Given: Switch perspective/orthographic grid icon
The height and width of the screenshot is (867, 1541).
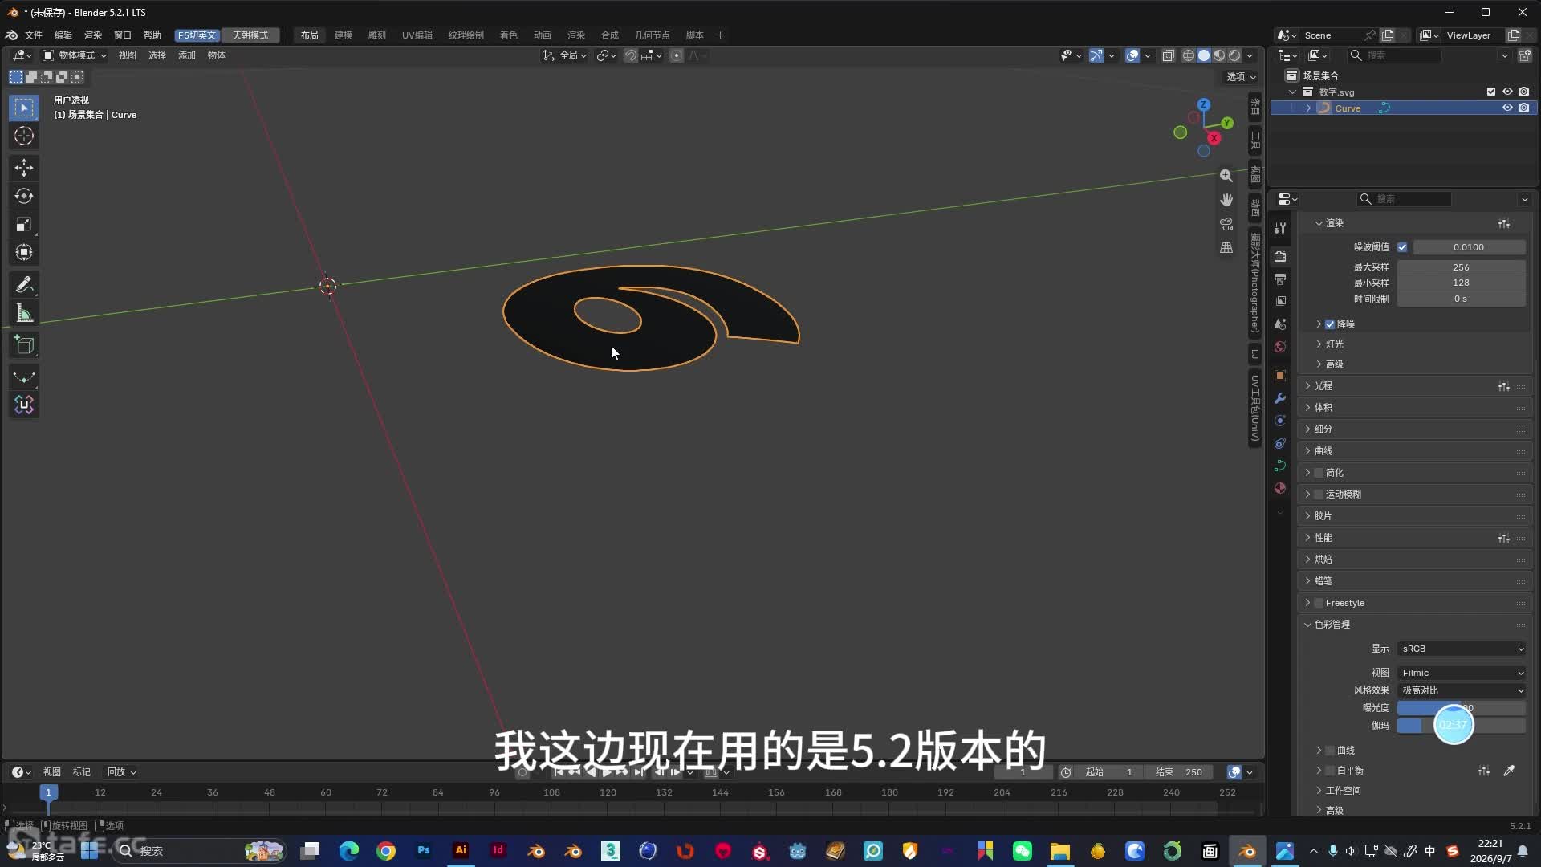Looking at the screenshot, I should pos(1226,248).
